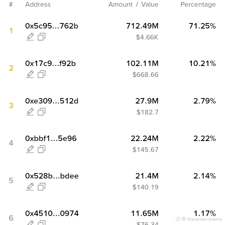Copy address 0x17c9...f92b with copy icon
This screenshot has height=225, width=225.
point(42,74)
